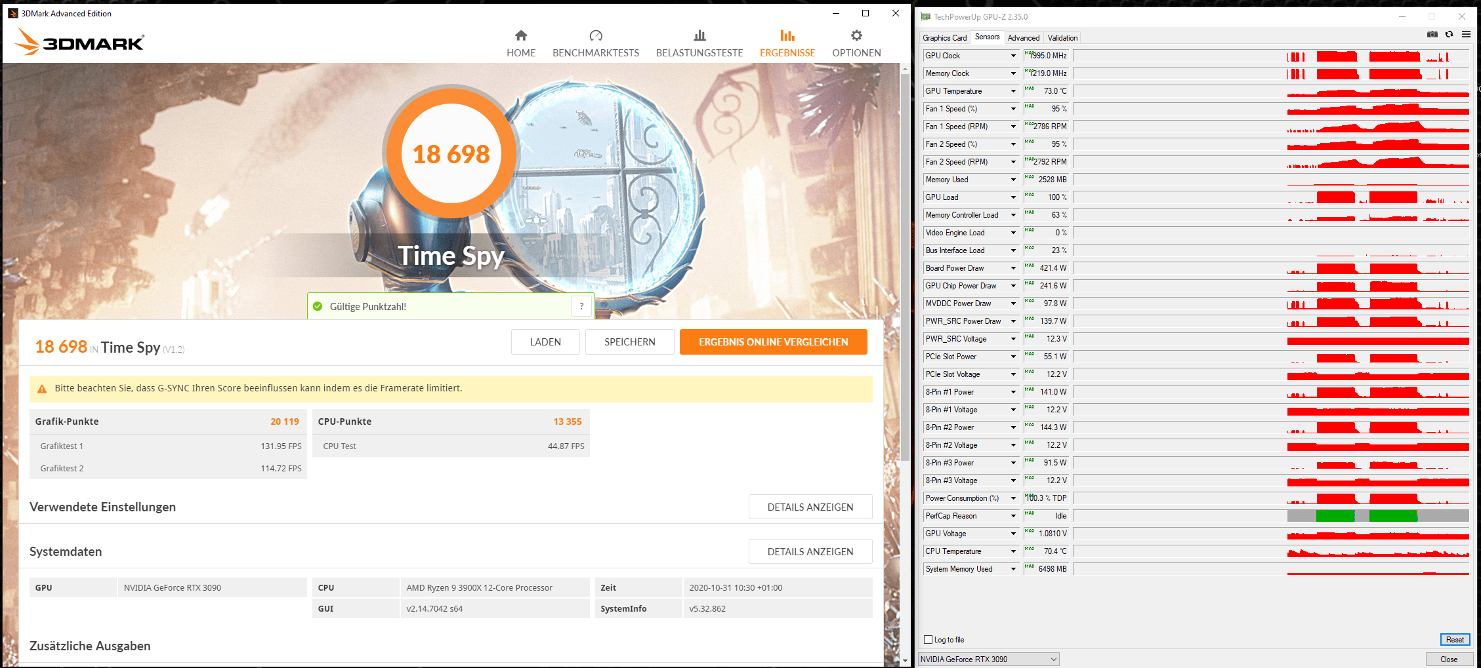
Task: Click the Ergebnisse results chart icon
Action: tap(787, 35)
